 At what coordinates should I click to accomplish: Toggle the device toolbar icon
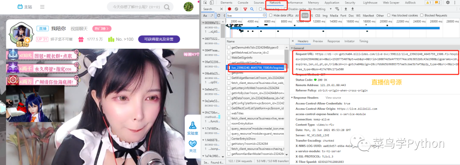click(212, 3)
